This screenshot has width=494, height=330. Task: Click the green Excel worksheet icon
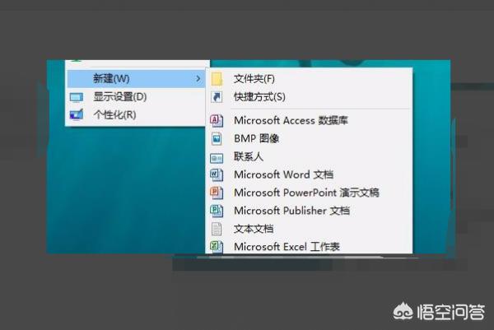pyautogui.click(x=217, y=246)
